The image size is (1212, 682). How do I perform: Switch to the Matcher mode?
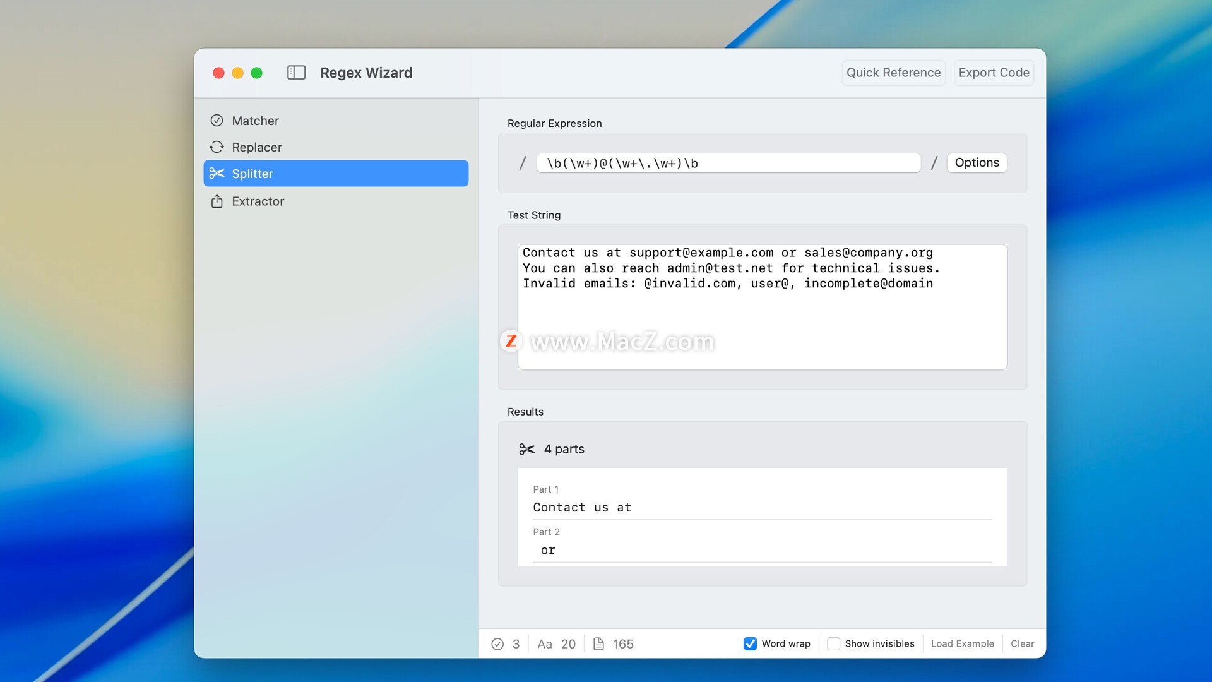pyautogui.click(x=255, y=121)
